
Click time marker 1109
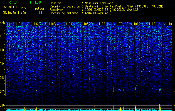click(152, 24)
